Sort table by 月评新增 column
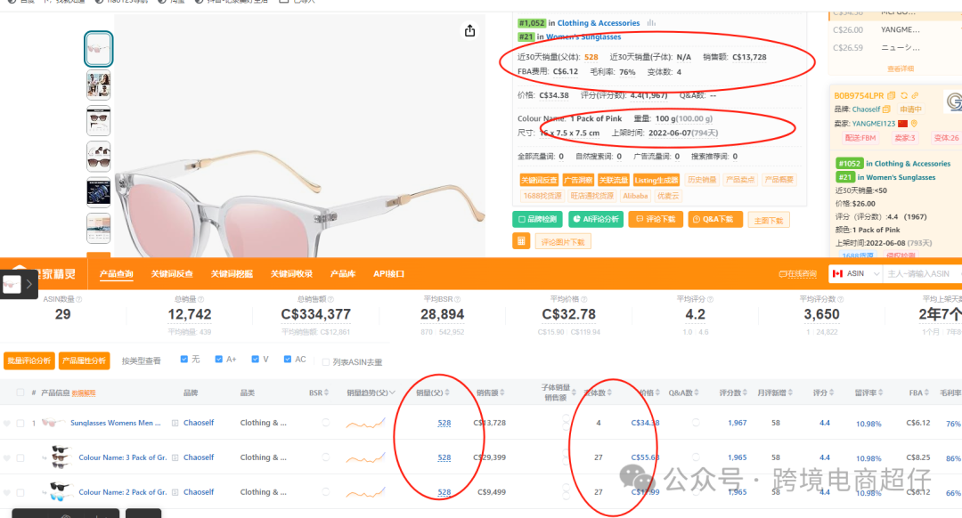Screen dimensions: 962x518 click(x=790, y=393)
